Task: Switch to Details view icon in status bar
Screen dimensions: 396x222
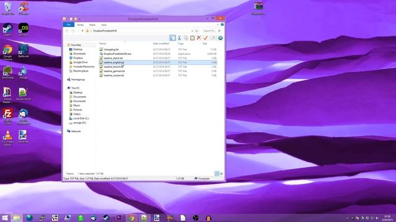Action: [x=217, y=174]
